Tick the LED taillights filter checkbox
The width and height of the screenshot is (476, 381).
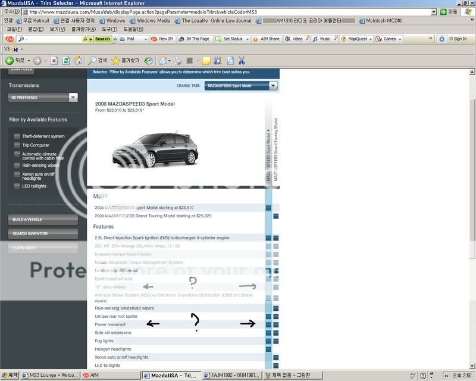[x=17, y=186]
